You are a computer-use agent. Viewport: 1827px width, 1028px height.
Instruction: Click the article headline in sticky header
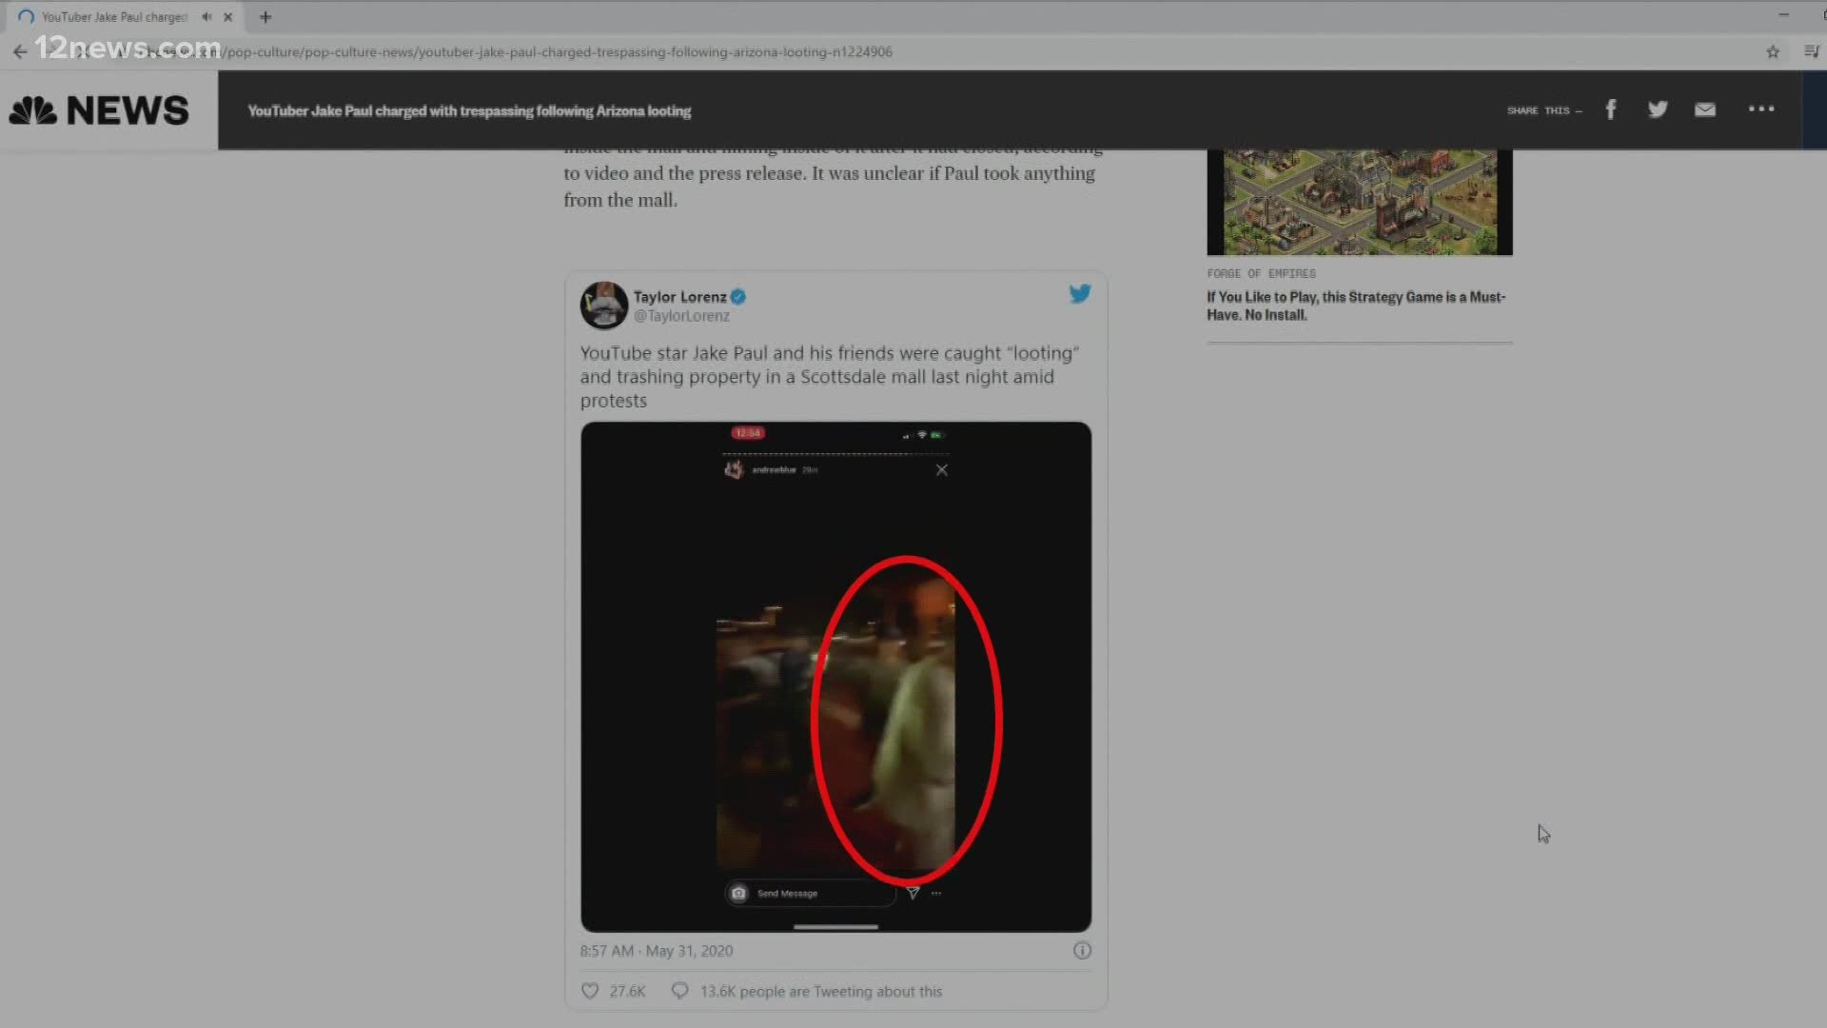(x=469, y=111)
